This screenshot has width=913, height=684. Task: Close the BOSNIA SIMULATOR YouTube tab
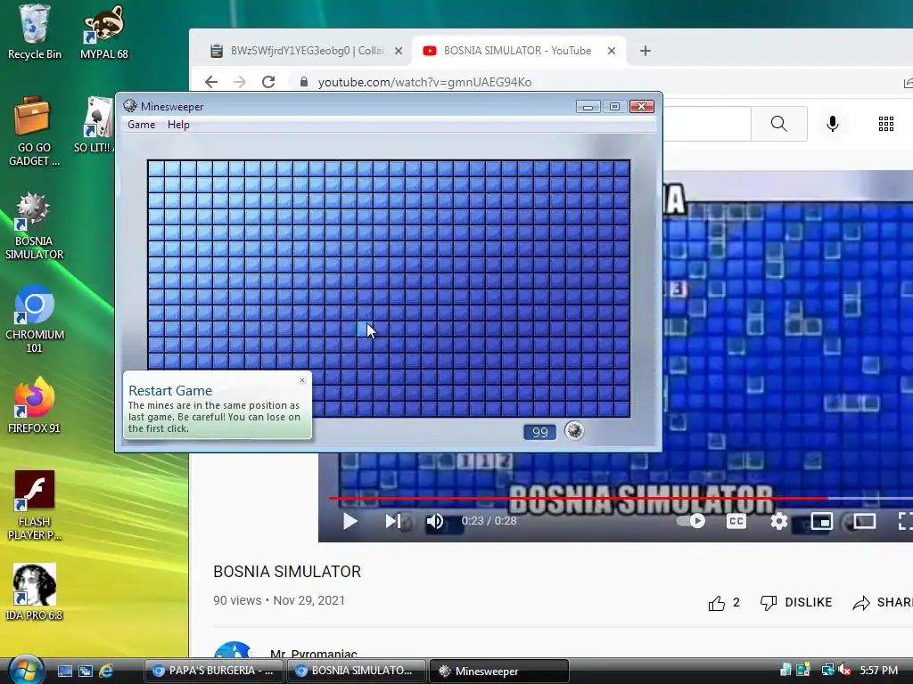[x=612, y=51]
